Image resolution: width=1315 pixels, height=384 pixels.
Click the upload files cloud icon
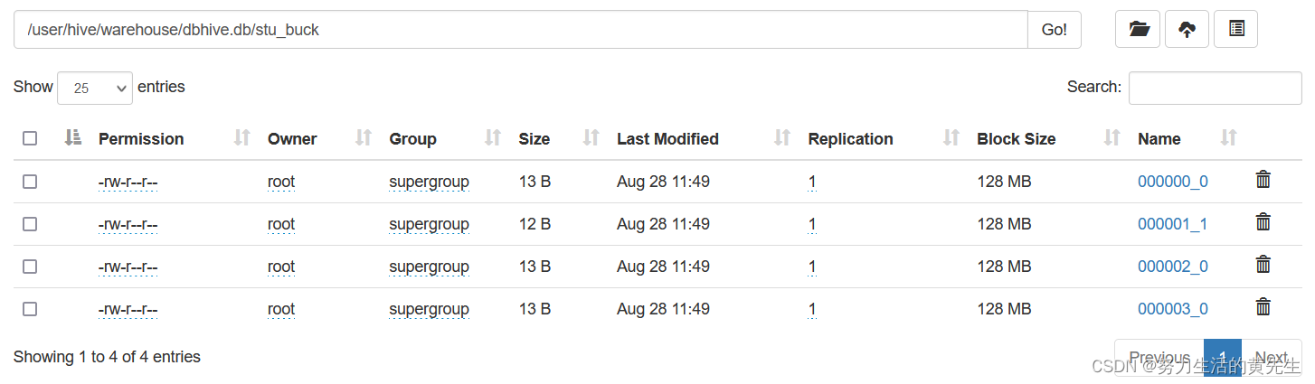pyautogui.click(x=1187, y=30)
